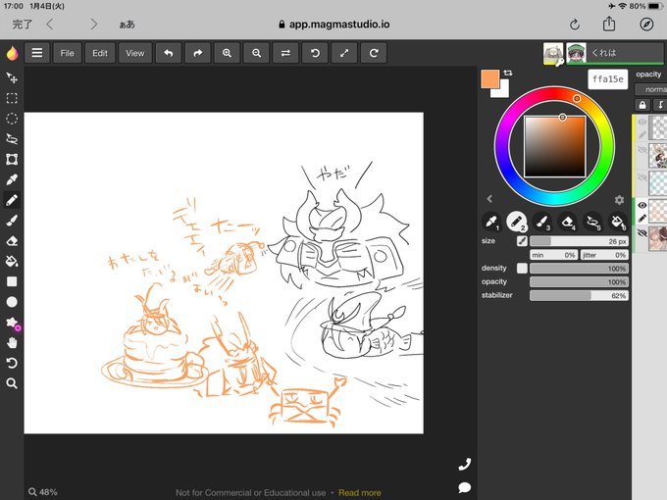Adjust the jitter slider
Screen dimensions: 667x500
pyautogui.click(x=604, y=255)
